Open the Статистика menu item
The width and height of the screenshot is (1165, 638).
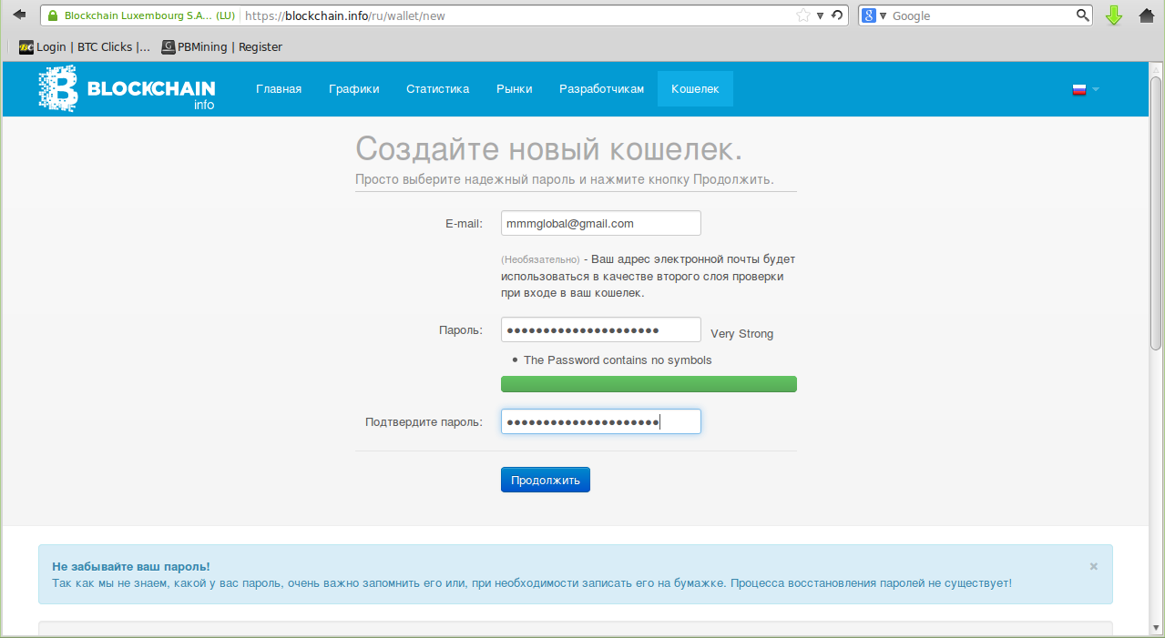tap(437, 88)
